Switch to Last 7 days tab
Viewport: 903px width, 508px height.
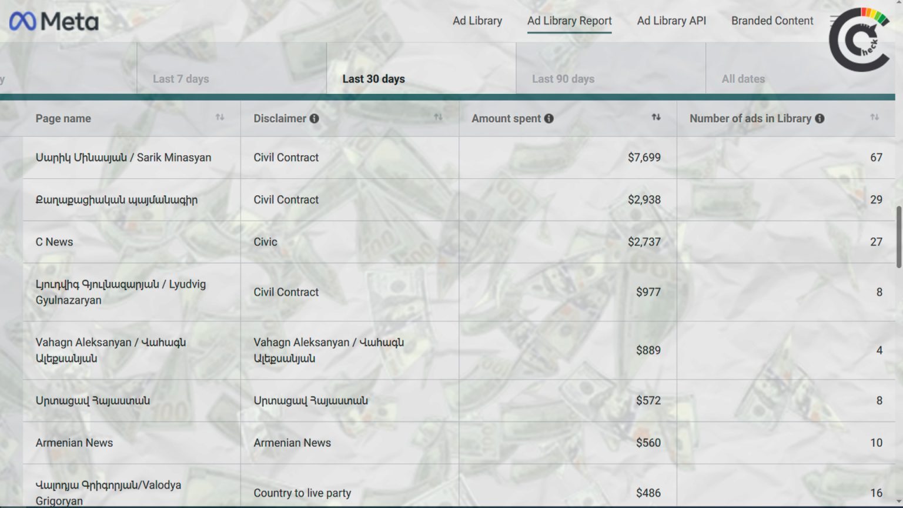[x=181, y=79]
